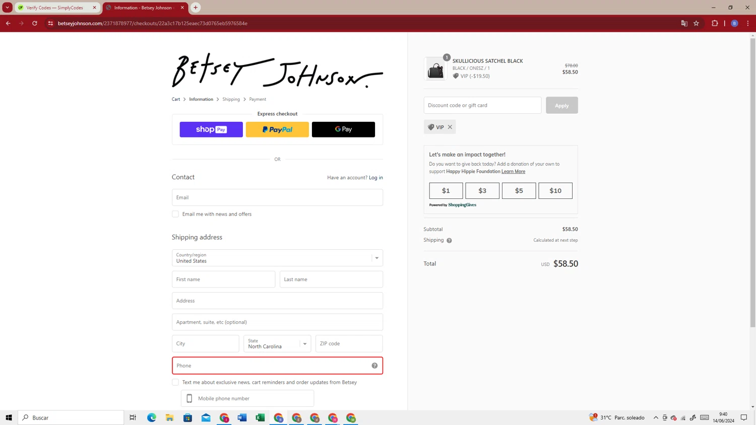The image size is (756, 425).
Task: Show the phone field help tooltip icon
Action: tap(374, 366)
